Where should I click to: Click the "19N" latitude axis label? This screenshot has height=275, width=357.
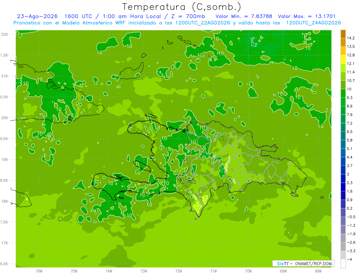(4, 160)
